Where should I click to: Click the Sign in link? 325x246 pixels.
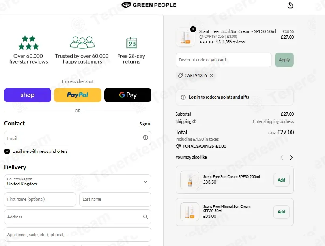click(145, 124)
